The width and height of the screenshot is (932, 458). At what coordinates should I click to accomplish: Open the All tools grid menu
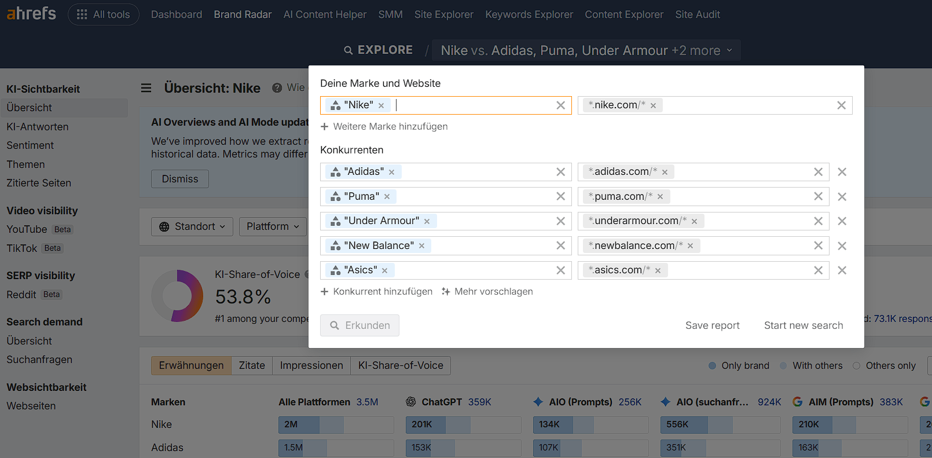click(x=104, y=14)
